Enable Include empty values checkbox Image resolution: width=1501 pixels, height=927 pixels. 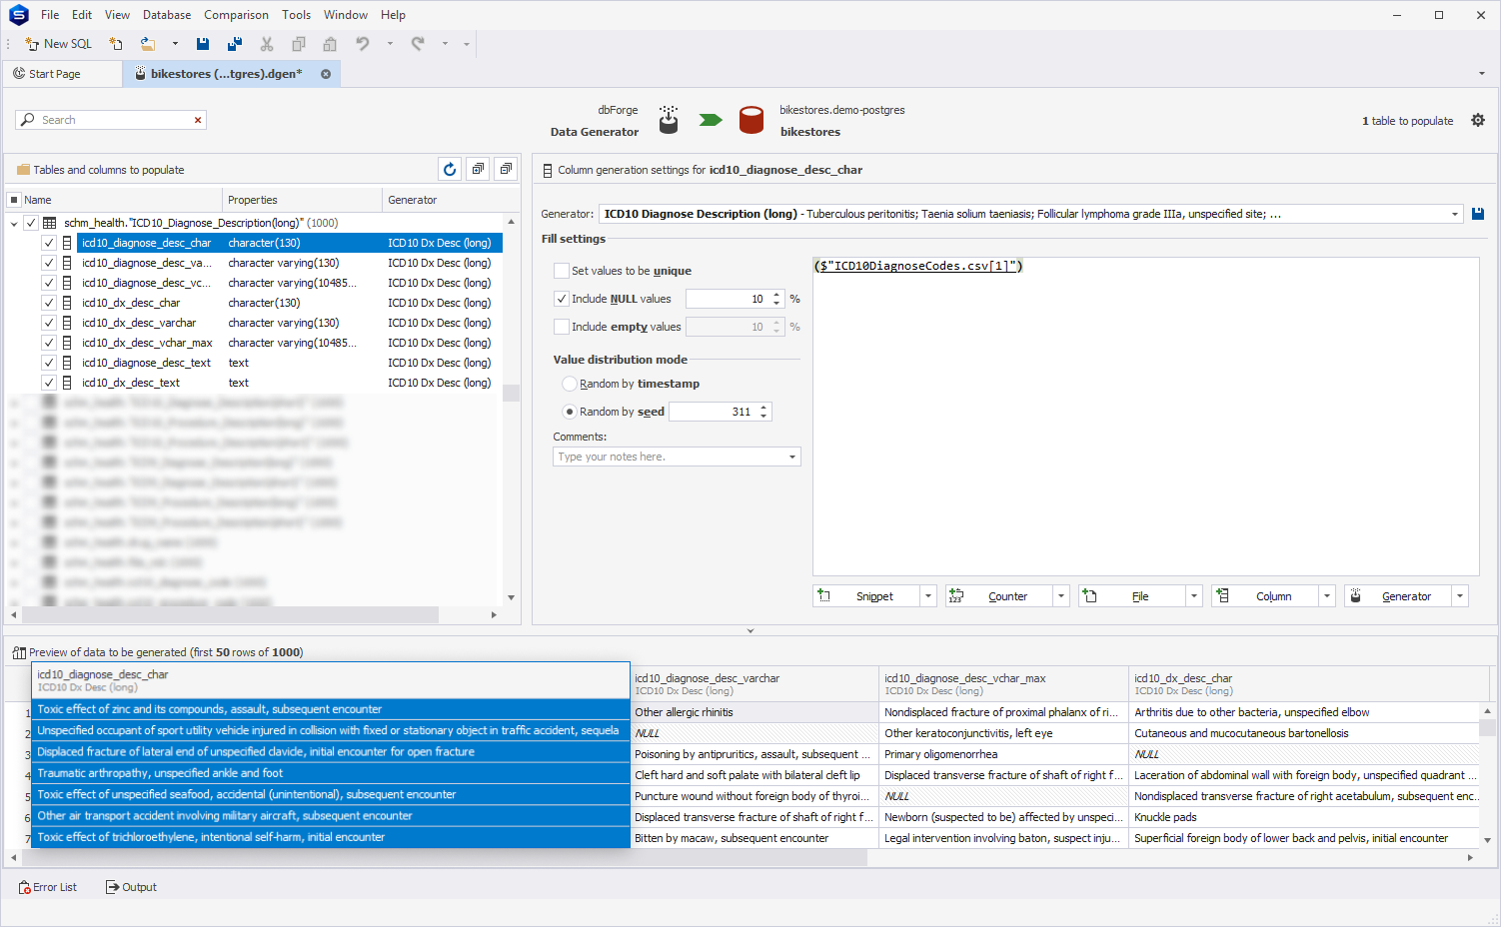point(562,327)
